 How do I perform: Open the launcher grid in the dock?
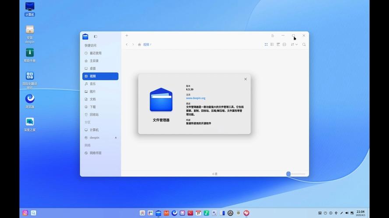click(x=142, y=213)
